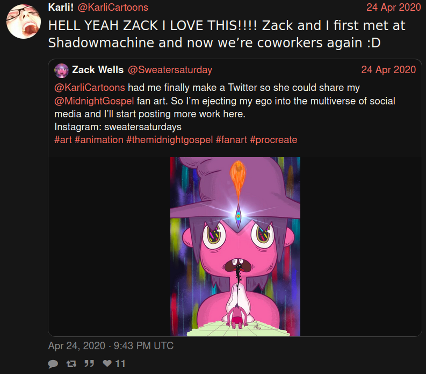426x374 pixels.
Task: Open the Midnight Gospel fan art image
Action: 235,246
